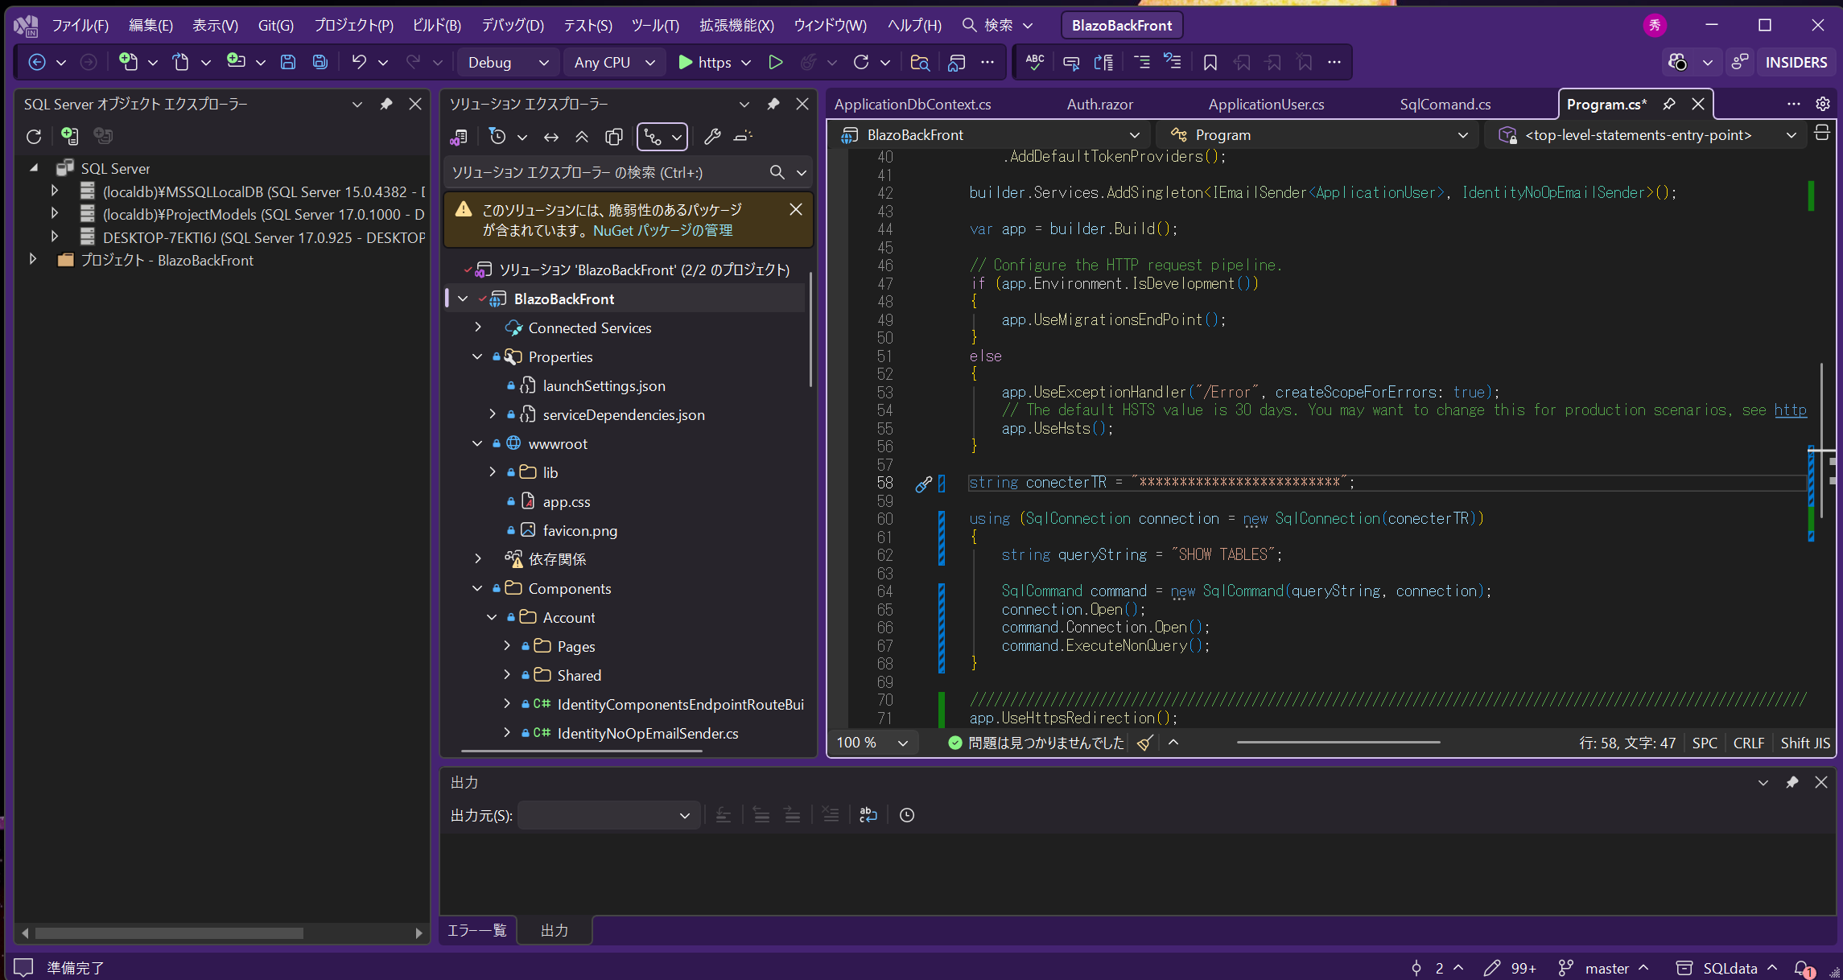This screenshot has height=980, width=1843.
Task: Expand the Connected Services node
Action: [478, 327]
